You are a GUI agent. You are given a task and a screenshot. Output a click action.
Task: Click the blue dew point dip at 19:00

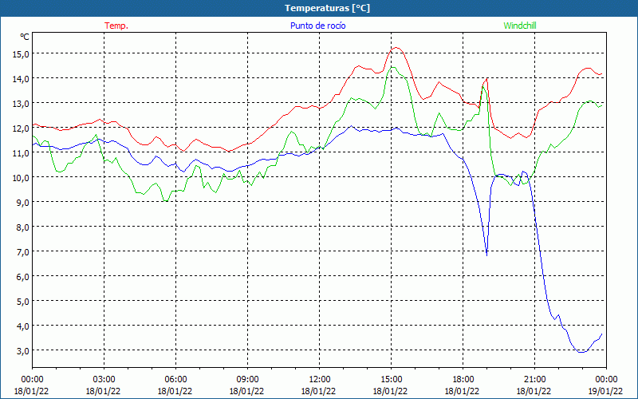pos(486,255)
